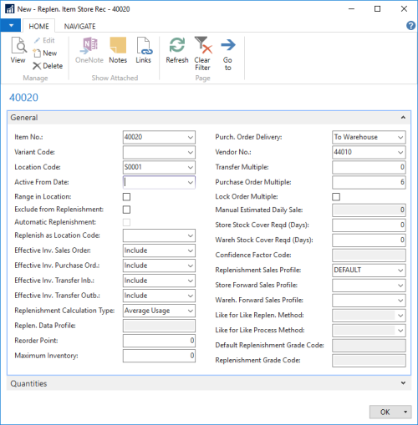Open the Replenishment Calculation Type dropdown
Screen dimensions: 418x425
[159, 311]
